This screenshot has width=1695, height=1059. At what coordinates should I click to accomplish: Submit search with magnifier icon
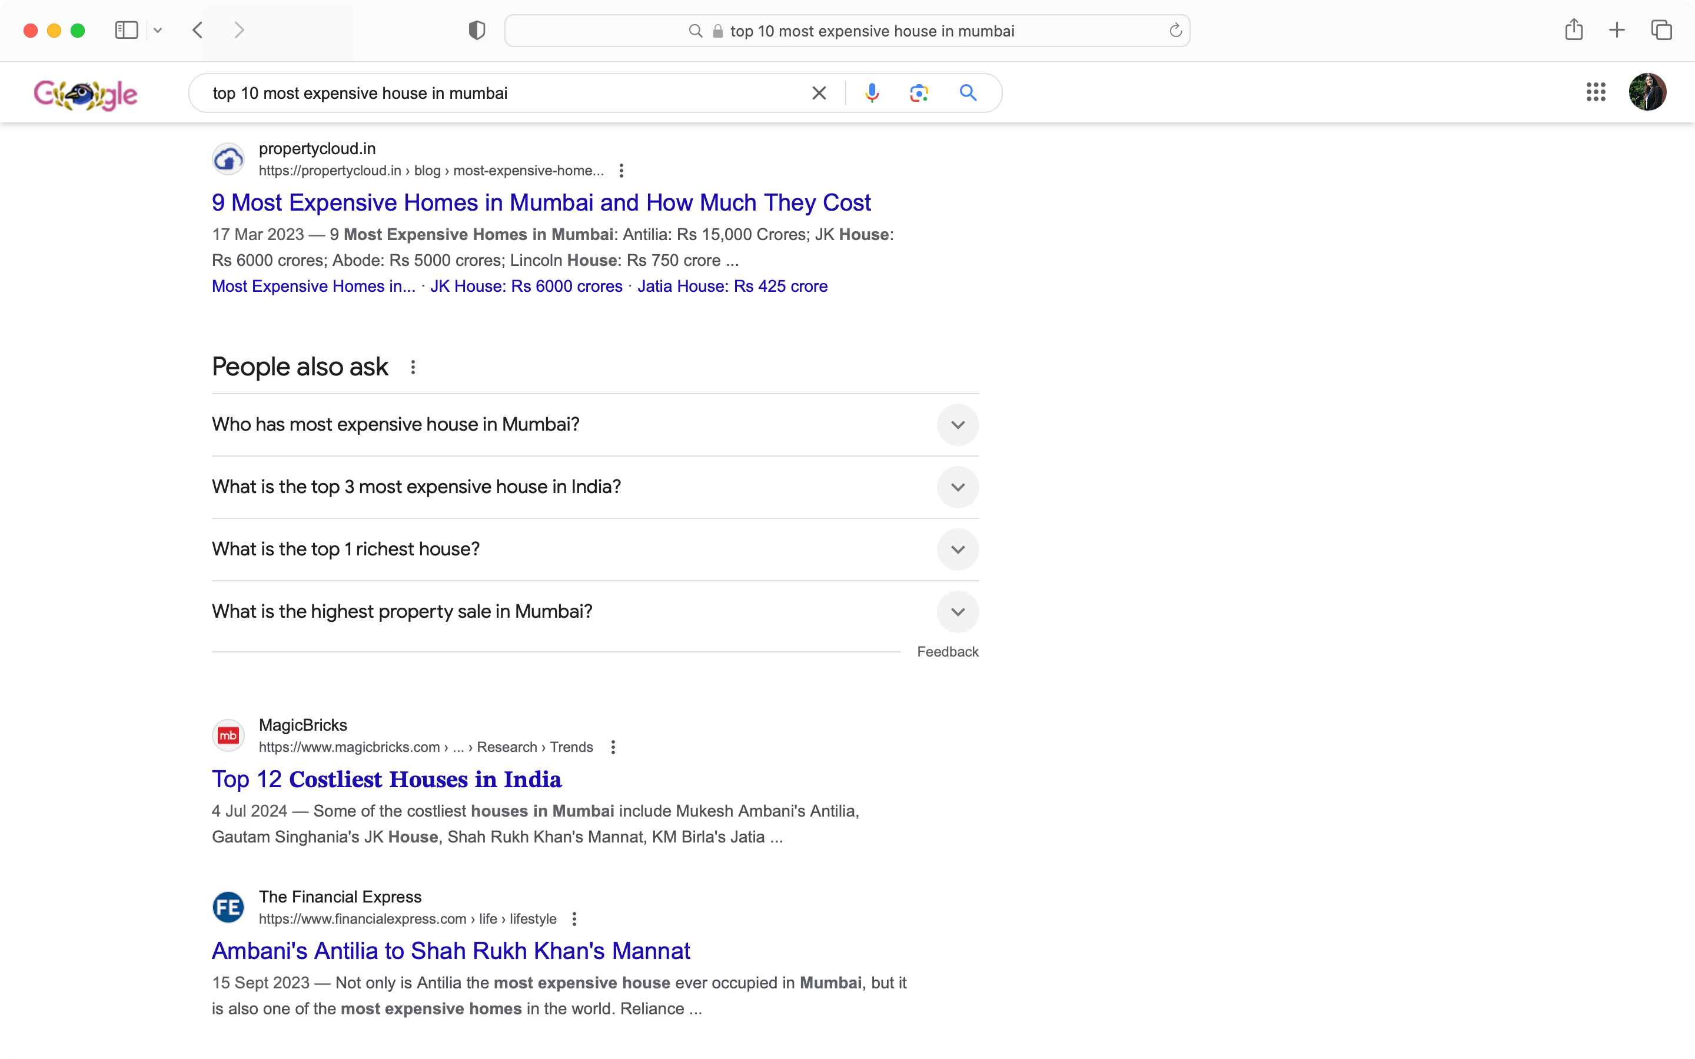point(968,93)
